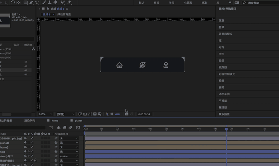Image resolution: width=279 pixels, height=166 pixels.
Task: Toggle the viewer lock icon on composition tab
Action: coord(48,8)
